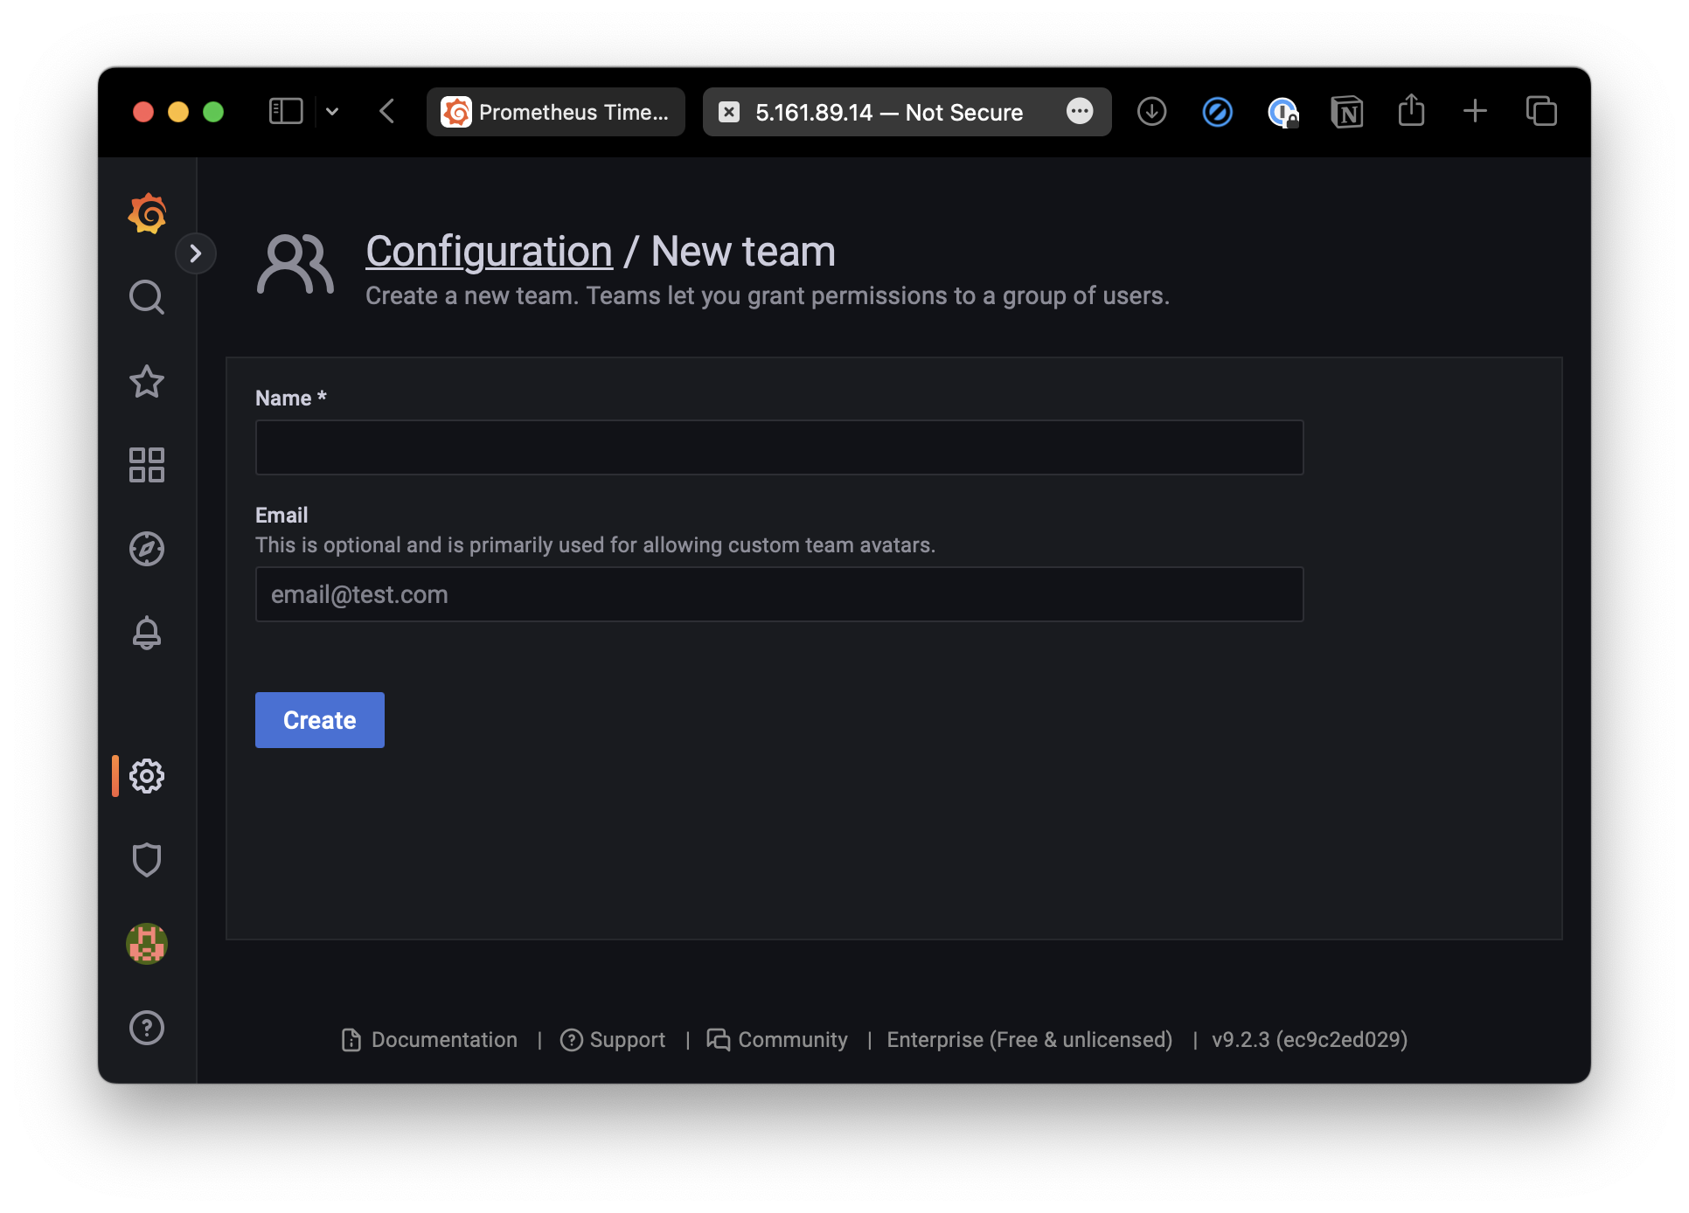
Task: Open the Dashboards grid icon
Action: 147,465
